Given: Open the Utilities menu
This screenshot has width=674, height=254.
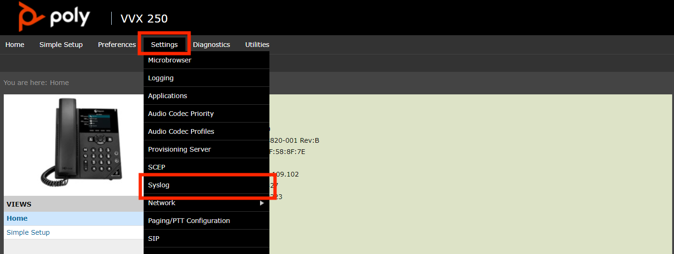Looking at the screenshot, I should [257, 45].
